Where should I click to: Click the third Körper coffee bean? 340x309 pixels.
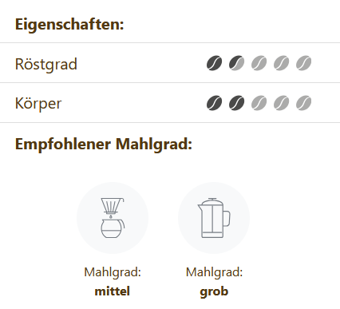pyautogui.click(x=259, y=103)
